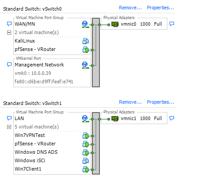This screenshot has height=183, width=202.
Task: Collapse the WAN/MN virtual machines list
Action: (9, 32)
